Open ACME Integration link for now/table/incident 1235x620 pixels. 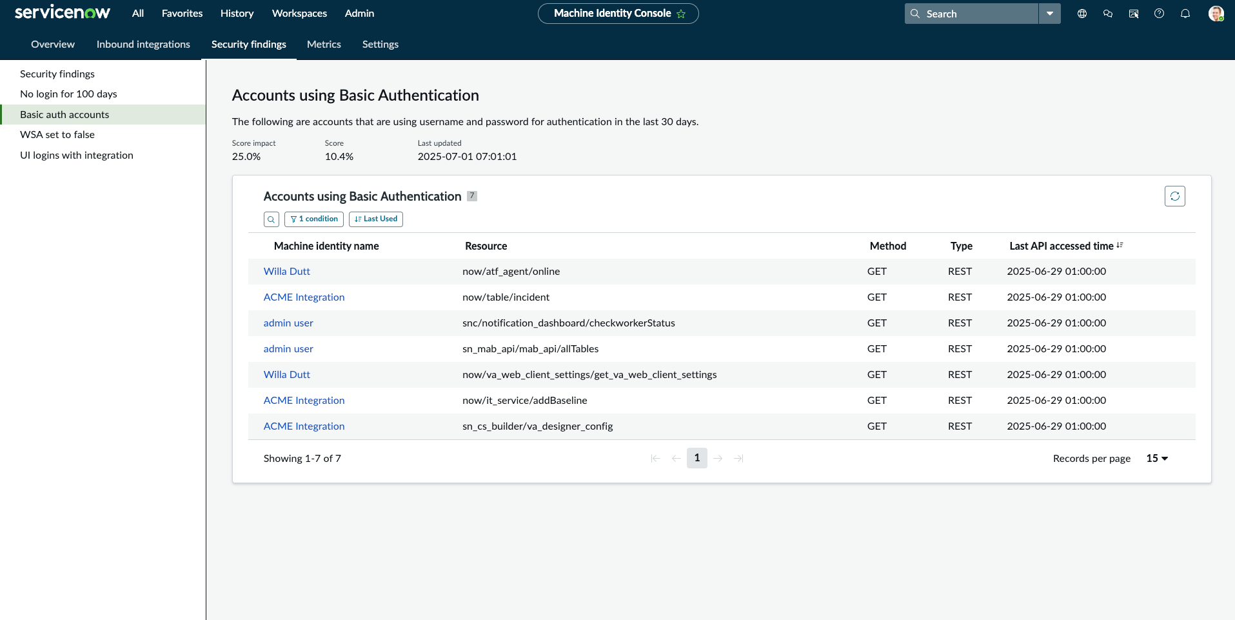(x=304, y=297)
